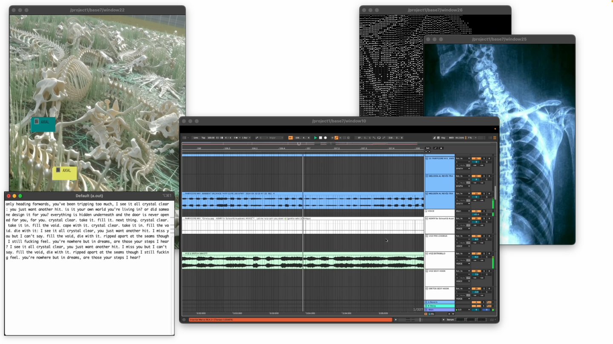Click the sample rate 44.1 kHz indicator
This screenshot has width=613, height=344.
coord(459,138)
